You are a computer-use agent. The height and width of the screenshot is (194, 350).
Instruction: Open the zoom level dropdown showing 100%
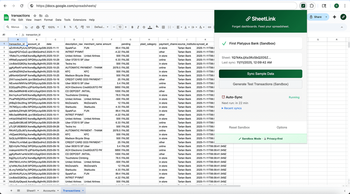pos(53,27)
